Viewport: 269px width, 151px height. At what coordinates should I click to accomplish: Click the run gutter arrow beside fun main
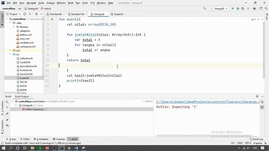(52, 19)
